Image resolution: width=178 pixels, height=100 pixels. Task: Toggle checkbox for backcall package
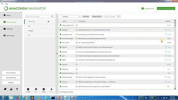pyautogui.click(x=61, y=64)
